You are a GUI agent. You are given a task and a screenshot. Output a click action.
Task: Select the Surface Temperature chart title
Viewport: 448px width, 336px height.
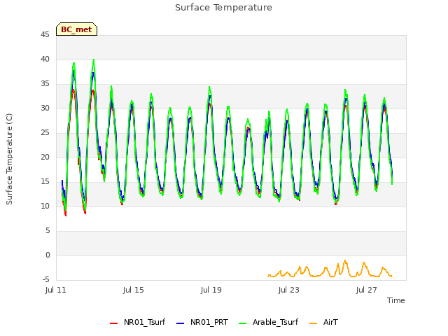click(223, 8)
